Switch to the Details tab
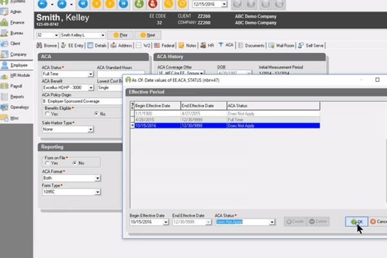This screenshot has width=387, height=258. tap(97, 45)
